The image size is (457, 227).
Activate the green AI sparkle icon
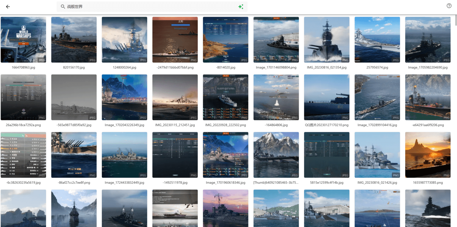point(241,7)
